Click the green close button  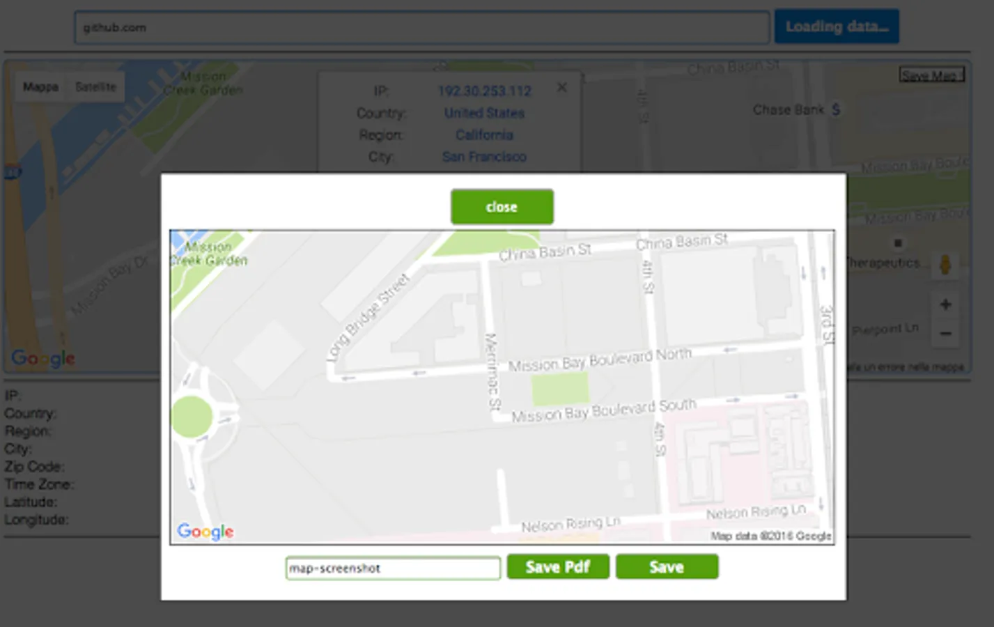pyautogui.click(x=502, y=207)
